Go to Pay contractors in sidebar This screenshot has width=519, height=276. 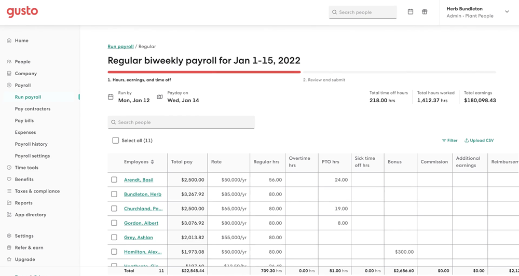pyautogui.click(x=33, y=109)
